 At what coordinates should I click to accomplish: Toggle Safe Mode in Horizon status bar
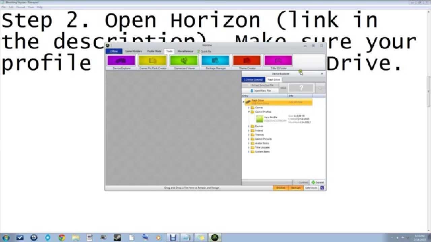[x=311, y=188]
